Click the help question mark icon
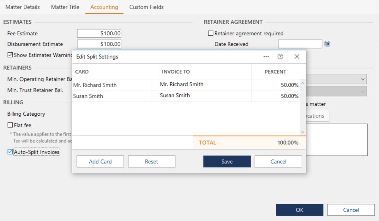Image resolution: width=379 pixels, height=221 pixels. [x=280, y=57]
